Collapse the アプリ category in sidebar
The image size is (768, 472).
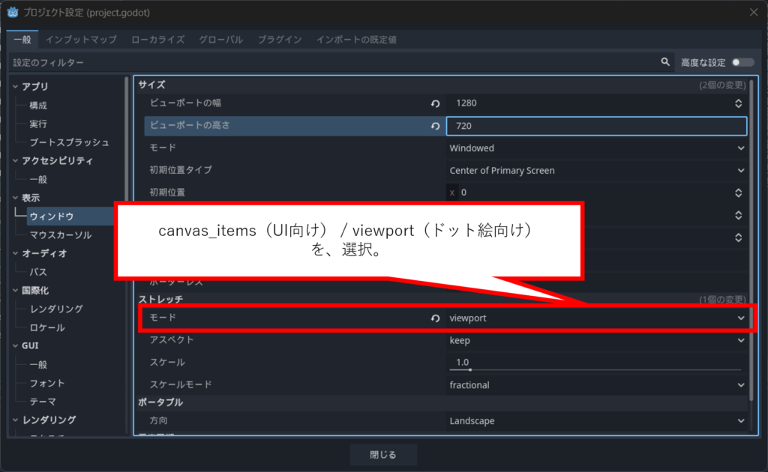15,87
